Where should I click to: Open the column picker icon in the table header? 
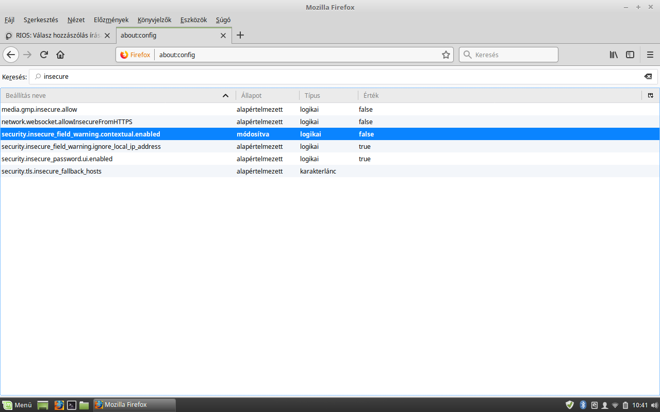point(651,95)
